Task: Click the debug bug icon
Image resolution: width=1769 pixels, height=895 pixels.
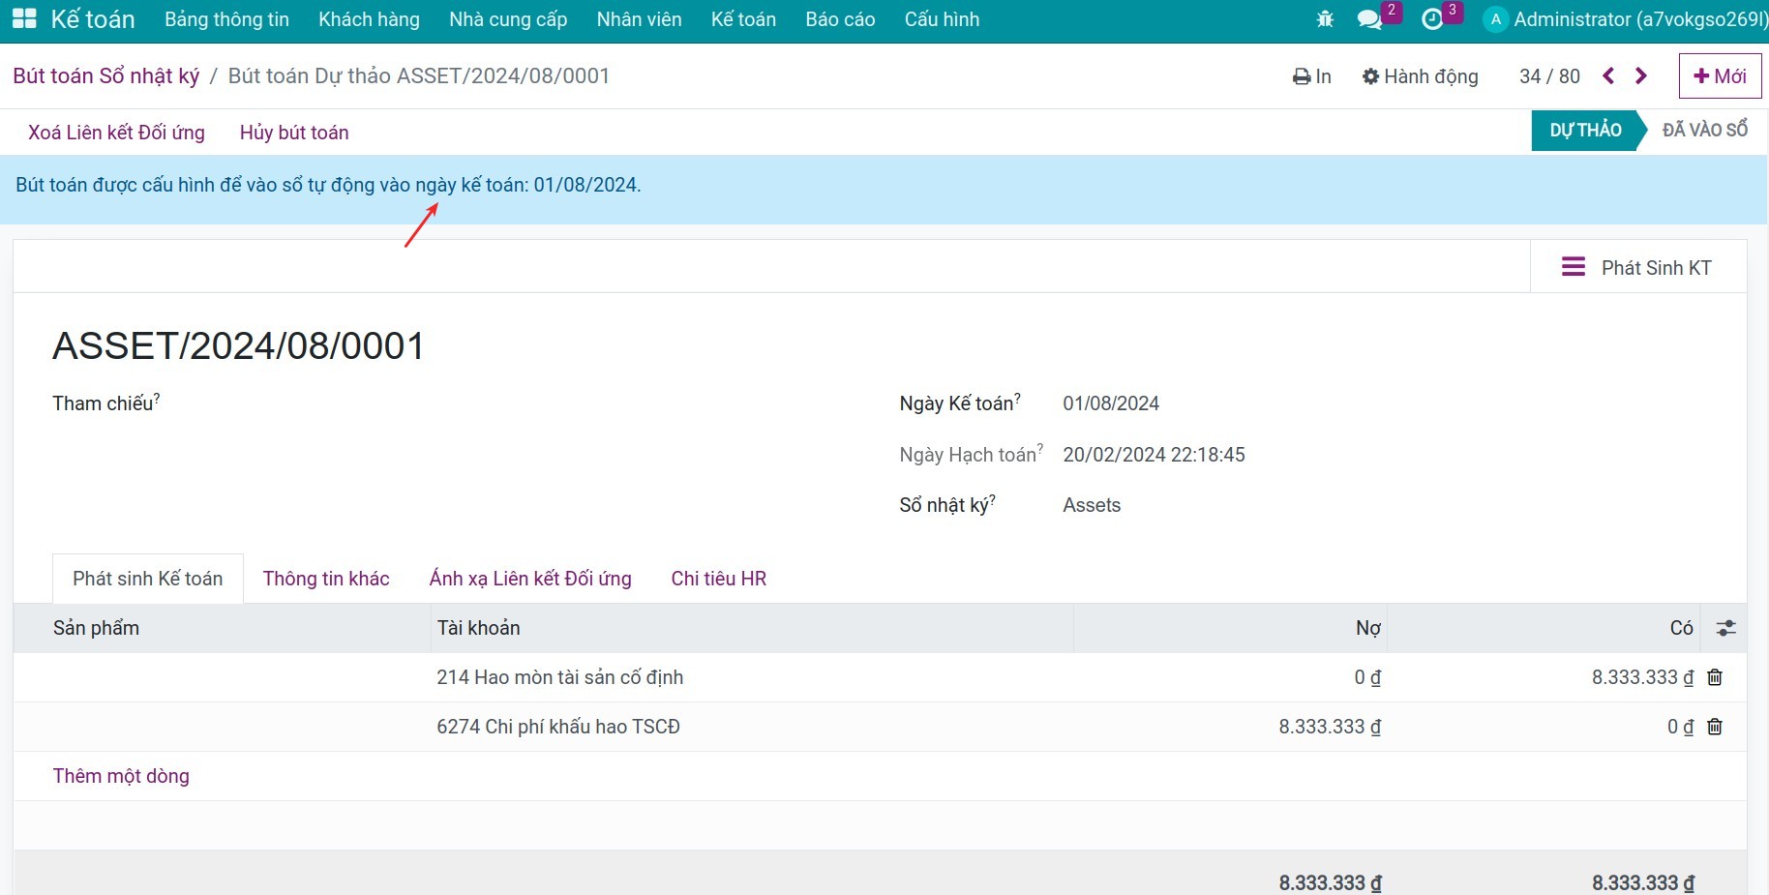Action: tap(1325, 19)
